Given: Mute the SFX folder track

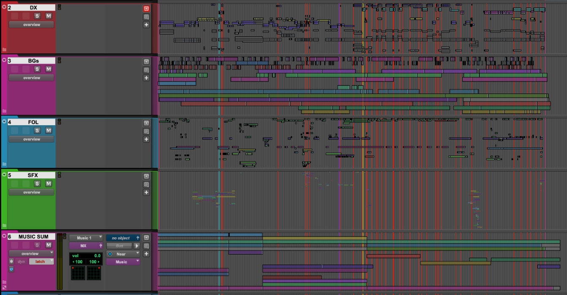Looking at the screenshot, I should tap(49, 184).
